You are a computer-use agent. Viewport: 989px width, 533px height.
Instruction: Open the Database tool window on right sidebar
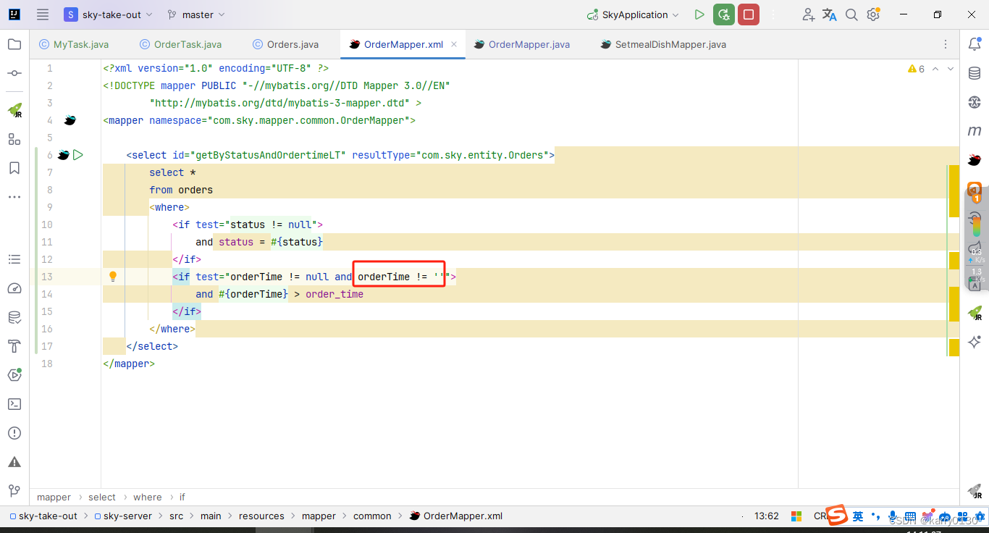coord(974,72)
